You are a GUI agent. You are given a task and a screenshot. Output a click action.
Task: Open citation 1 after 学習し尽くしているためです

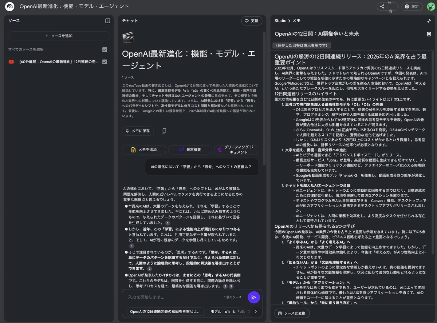click(132, 246)
